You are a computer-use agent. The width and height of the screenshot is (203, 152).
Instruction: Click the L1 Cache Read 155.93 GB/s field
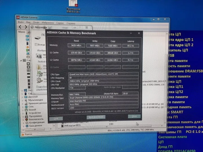(76, 53)
